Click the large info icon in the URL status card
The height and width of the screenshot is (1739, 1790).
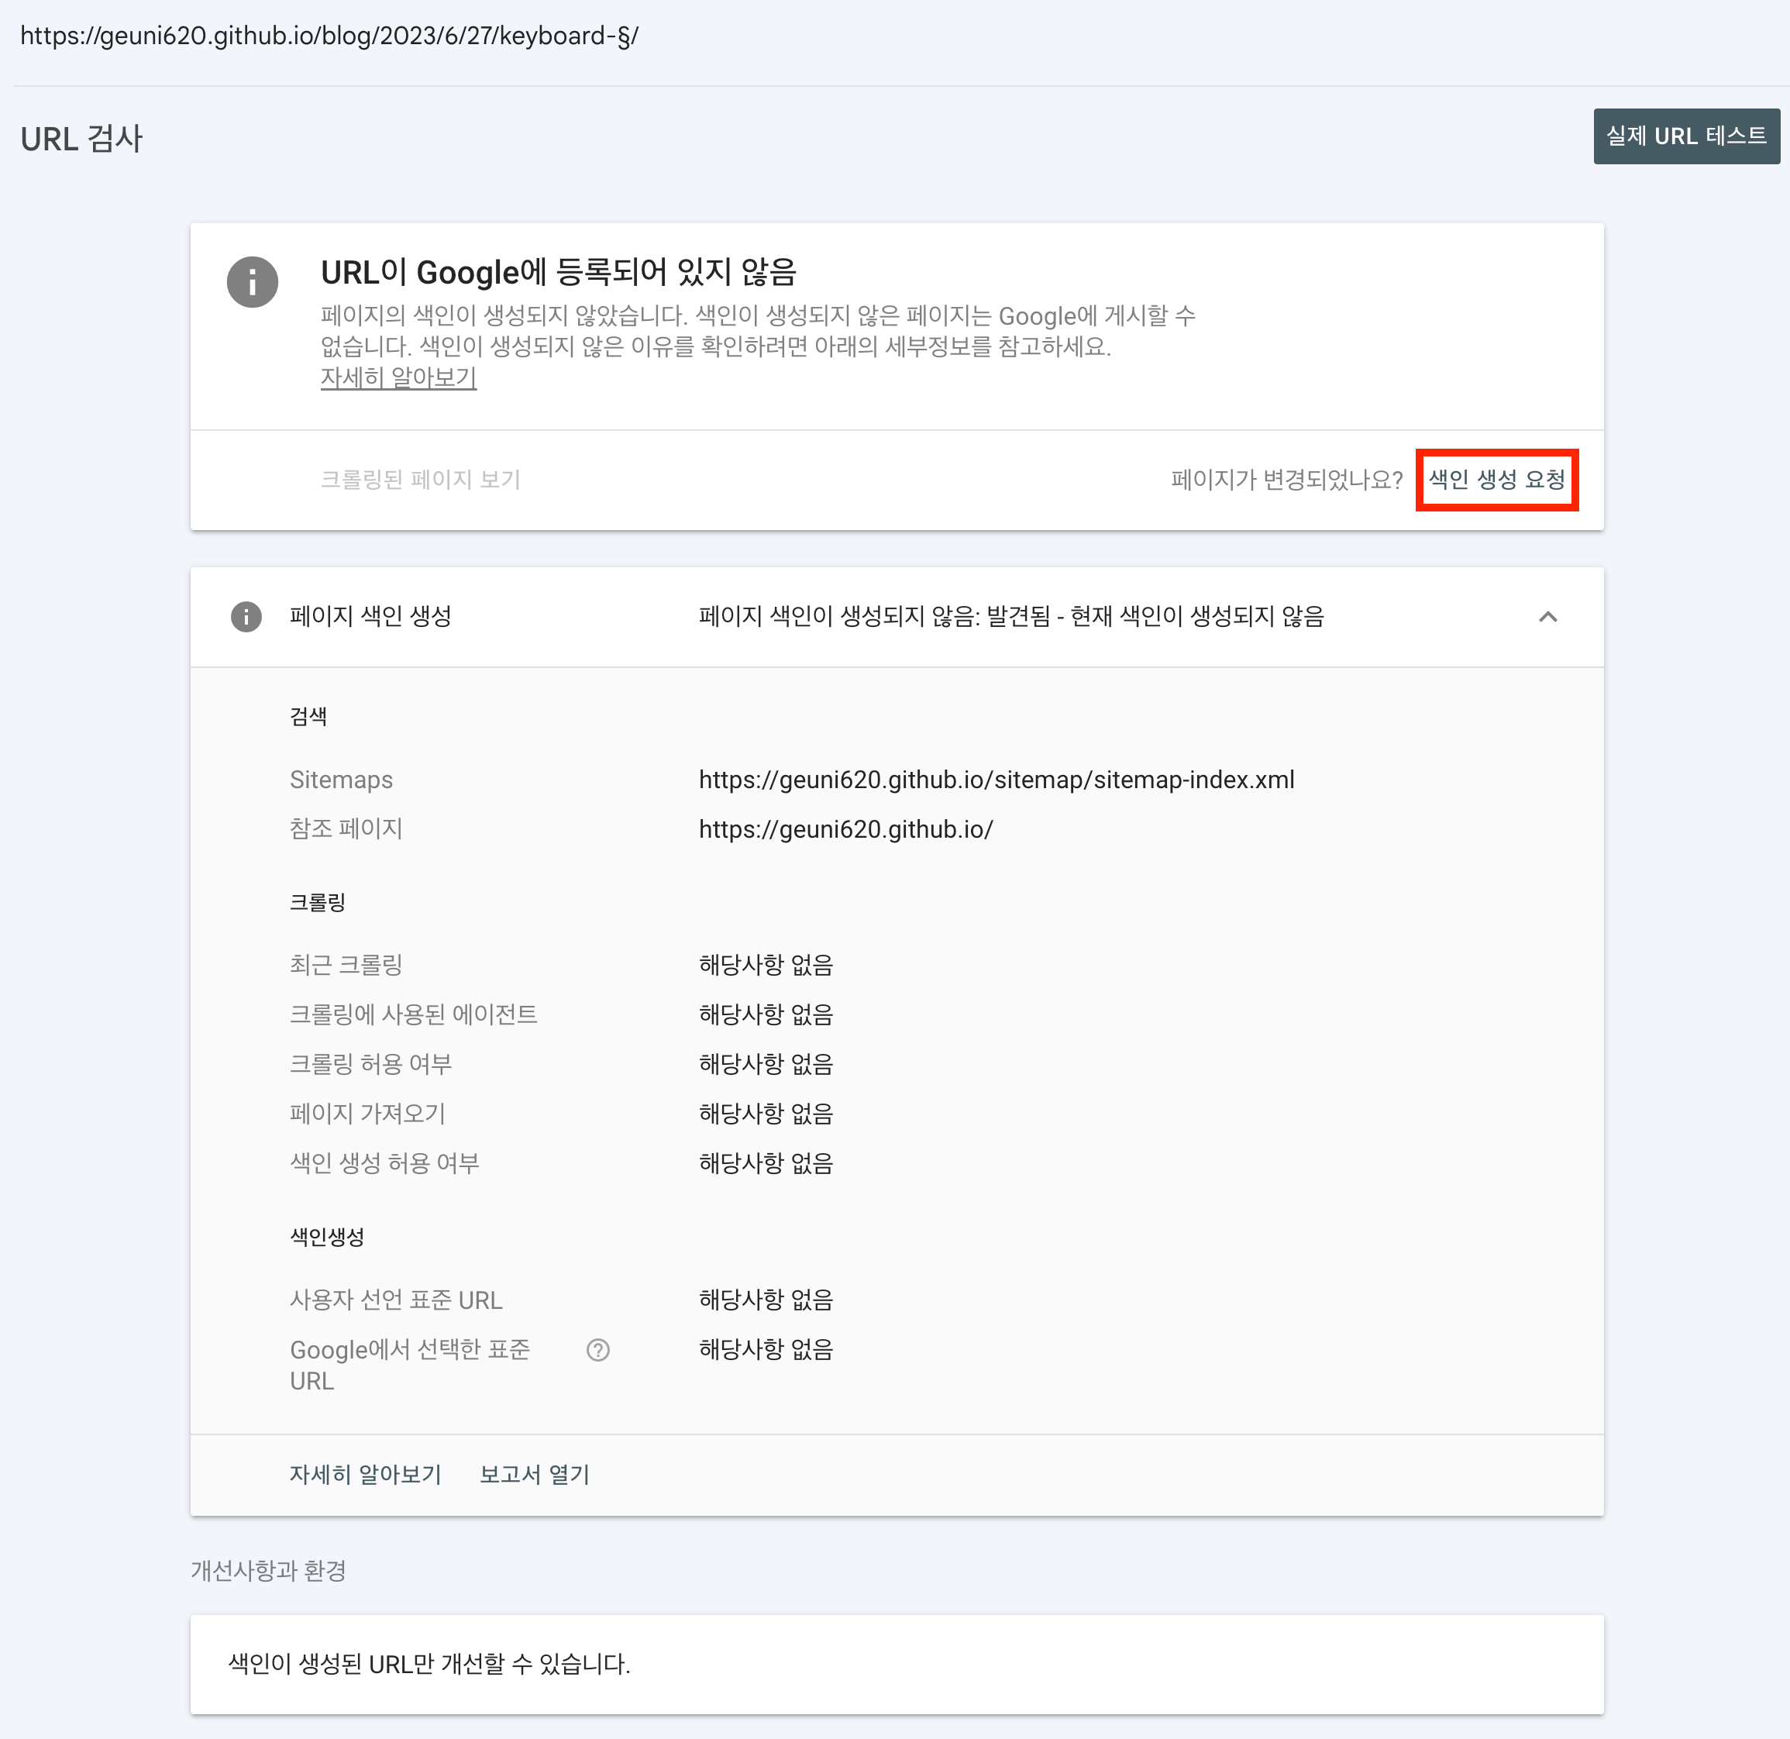coord(252,281)
